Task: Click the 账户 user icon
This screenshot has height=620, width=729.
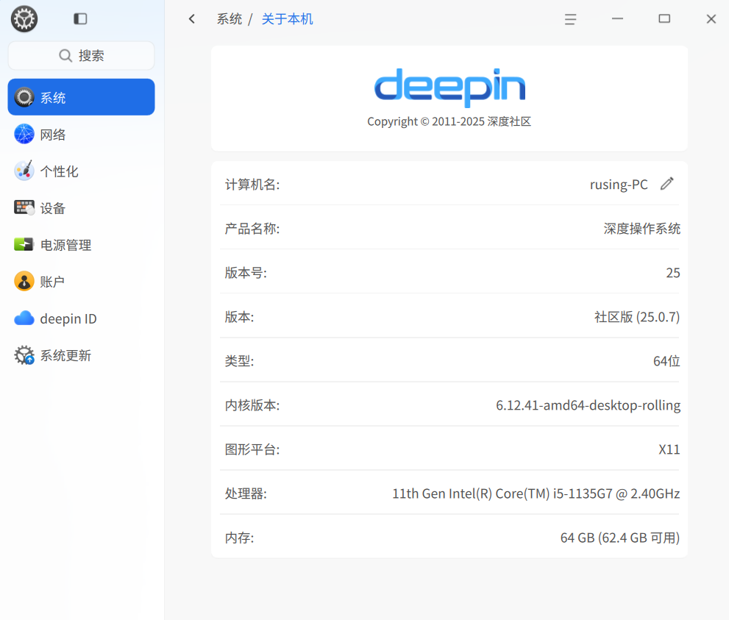Action: coord(24,281)
